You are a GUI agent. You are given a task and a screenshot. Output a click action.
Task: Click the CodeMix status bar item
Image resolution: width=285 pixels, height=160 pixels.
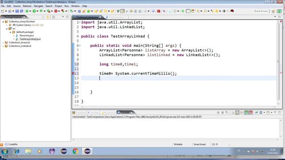point(11,144)
